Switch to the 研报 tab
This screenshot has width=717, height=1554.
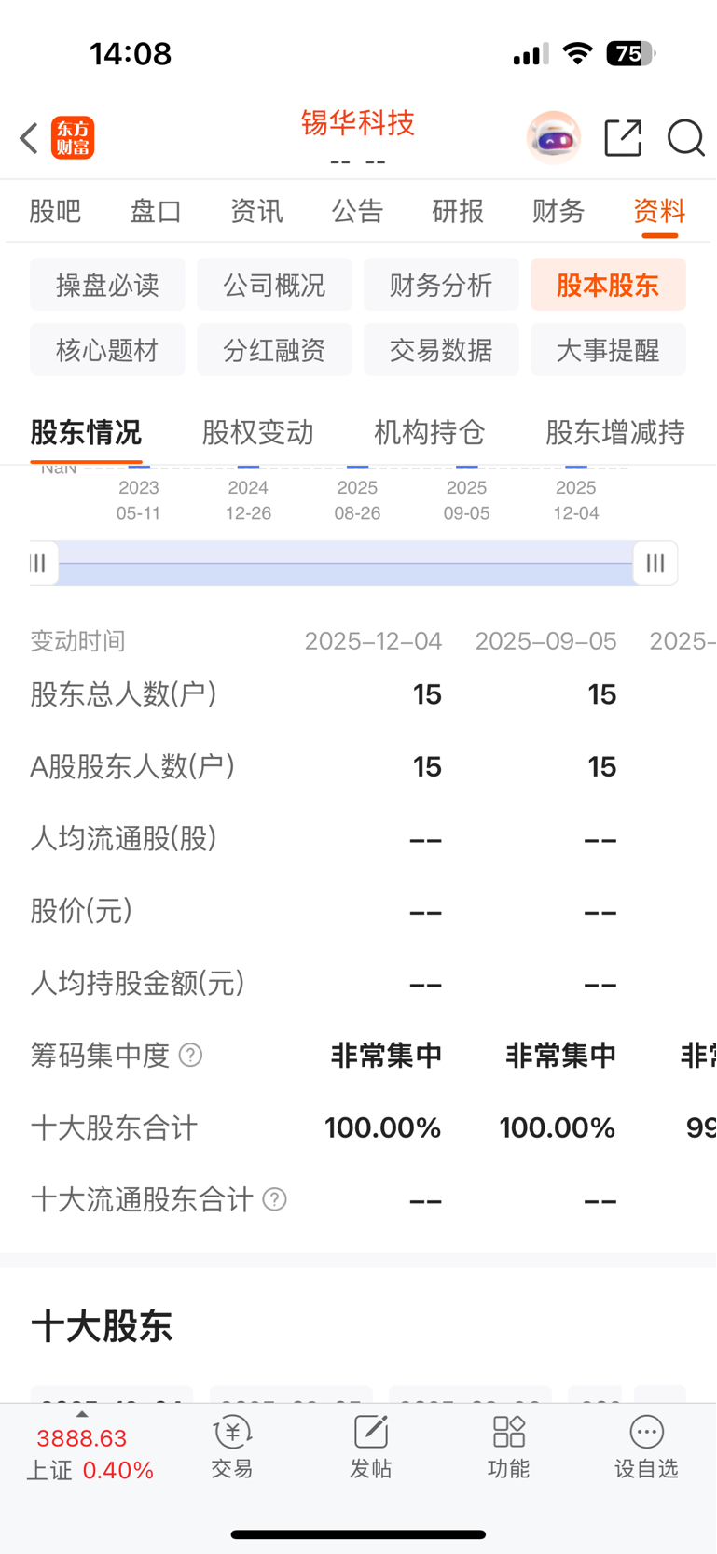[x=458, y=211]
